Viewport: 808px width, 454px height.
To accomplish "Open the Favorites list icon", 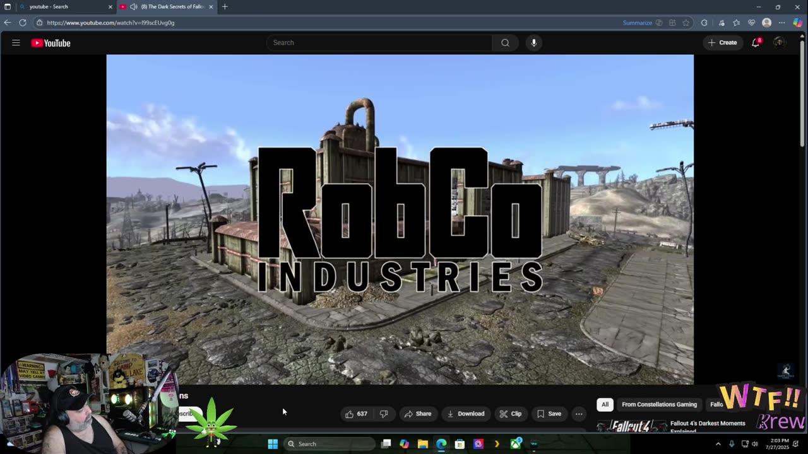I will pyautogui.click(x=736, y=23).
